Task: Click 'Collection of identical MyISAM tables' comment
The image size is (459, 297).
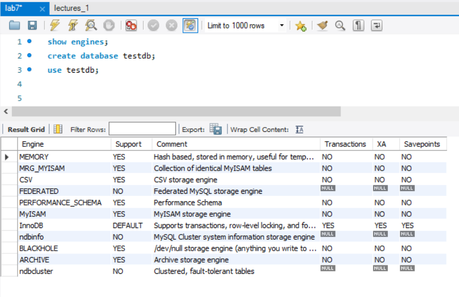Action: [236, 168]
